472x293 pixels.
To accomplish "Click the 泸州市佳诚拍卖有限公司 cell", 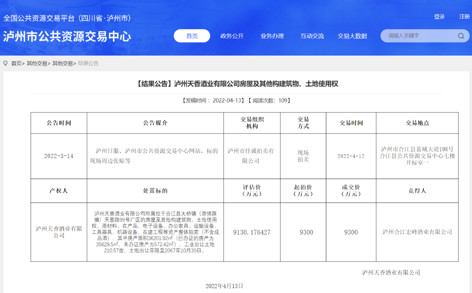I will tap(252, 156).
